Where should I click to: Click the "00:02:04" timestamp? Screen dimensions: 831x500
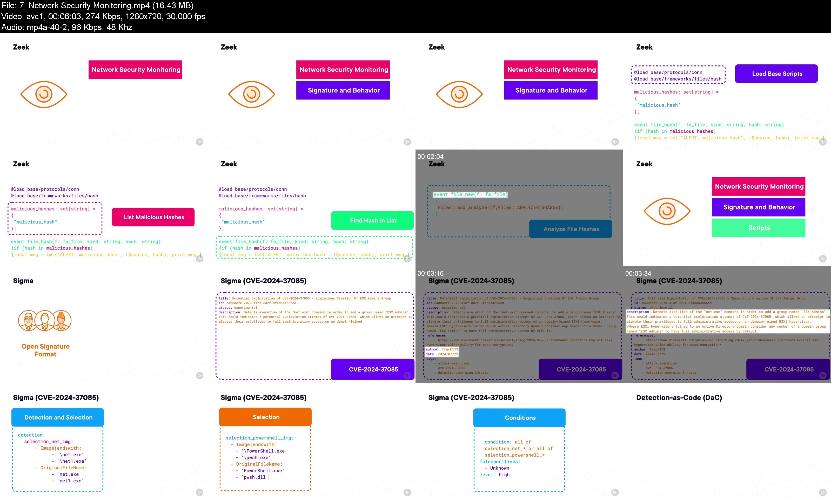pyautogui.click(x=430, y=156)
